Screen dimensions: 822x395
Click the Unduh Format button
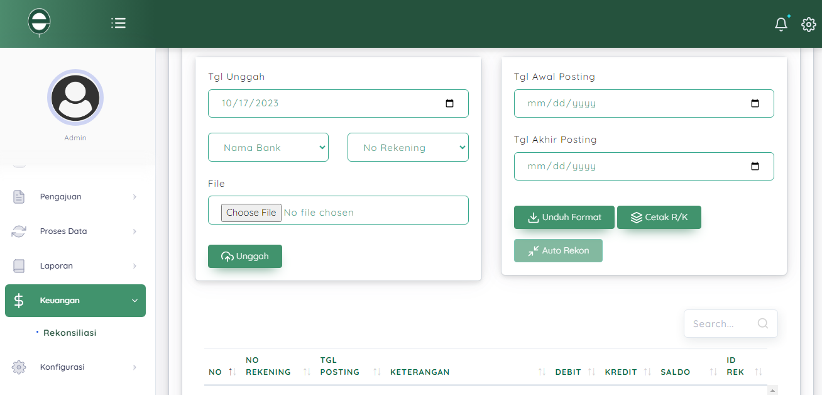tap(564, 217)
